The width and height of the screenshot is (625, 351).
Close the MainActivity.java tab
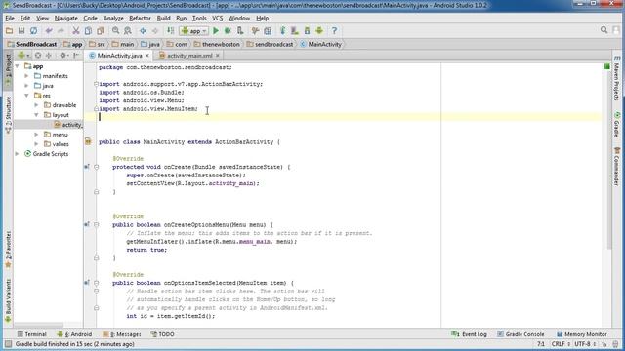tap(147, 56)
